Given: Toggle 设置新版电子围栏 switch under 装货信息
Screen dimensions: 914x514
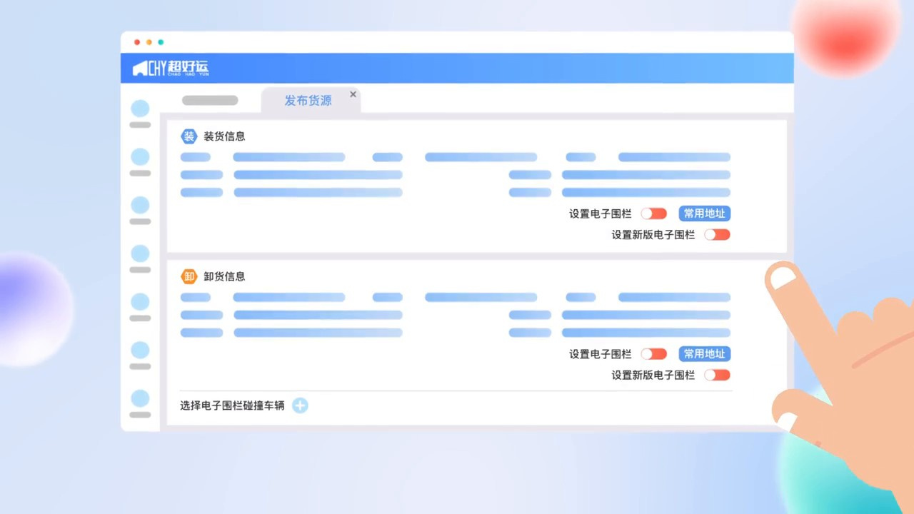Looking at the screenshot, I should (x=717, y=234).
